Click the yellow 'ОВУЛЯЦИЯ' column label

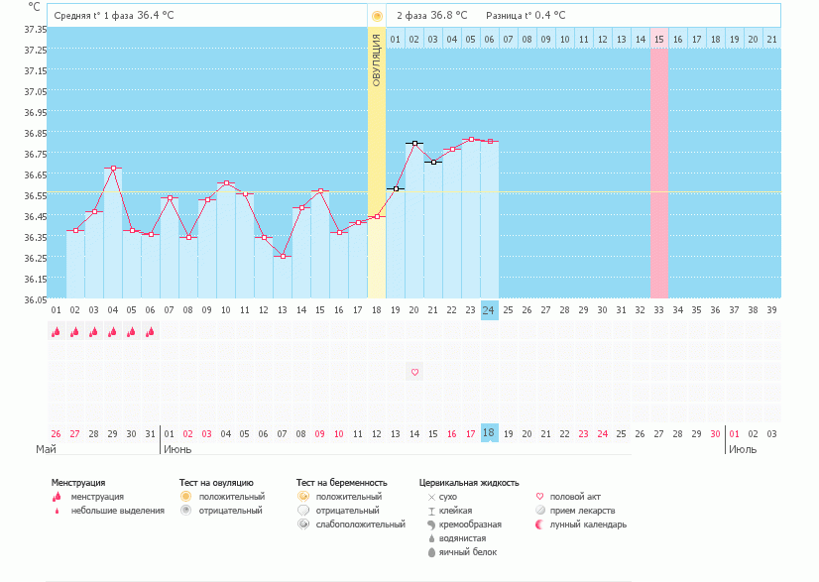click(x=377, y=59)
